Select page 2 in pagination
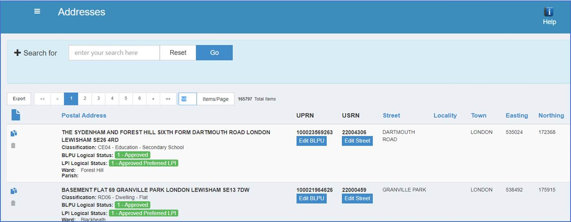571x222 pixels. click(x=85, y=99)
